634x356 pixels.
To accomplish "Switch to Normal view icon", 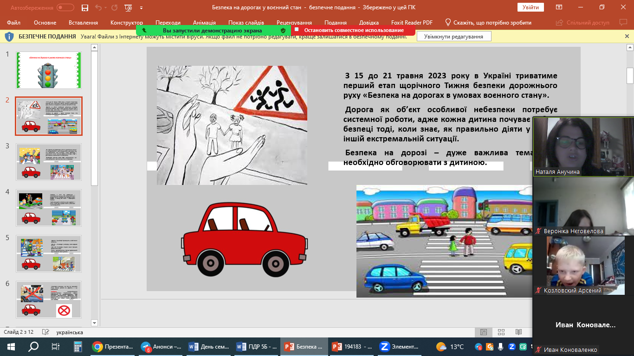I will [x=483, y=332].
